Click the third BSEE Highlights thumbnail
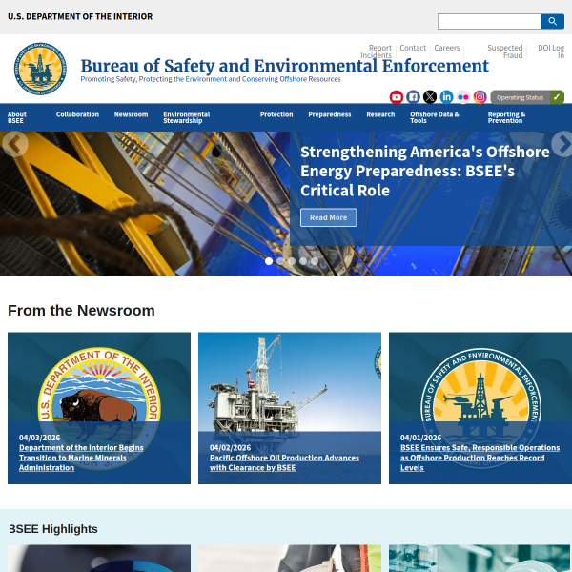The width and height of the screenshot is (572, 572). click(x=480, y=559)
